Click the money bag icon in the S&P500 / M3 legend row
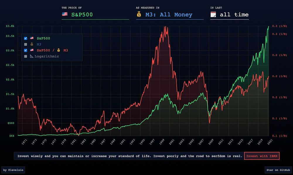The image size is (293, 175). [x=59, y=50]
